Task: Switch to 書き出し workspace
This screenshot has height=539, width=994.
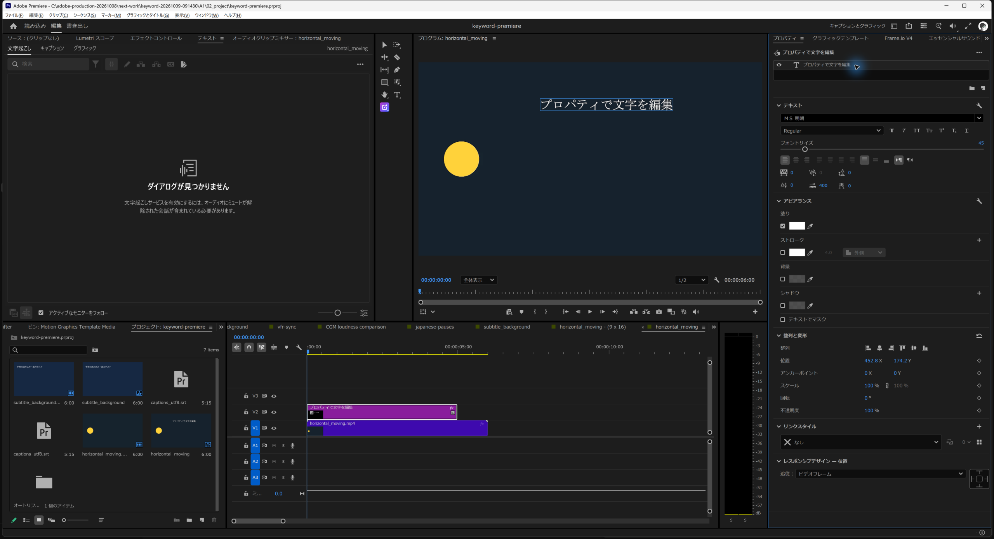Action: pos(77,26)
